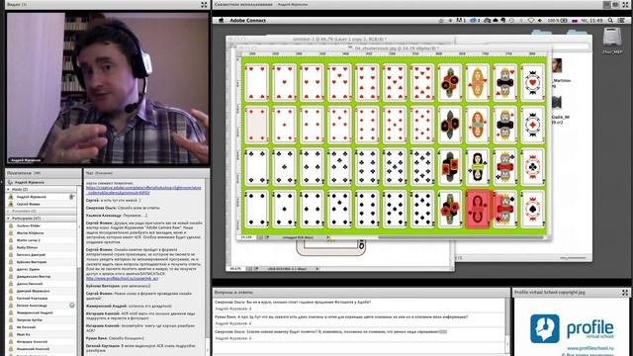633x356 pixels.
Task: Open status bar arrow menu in front Photoshop window
Action: pyautogui.click(x=327, y=237)
